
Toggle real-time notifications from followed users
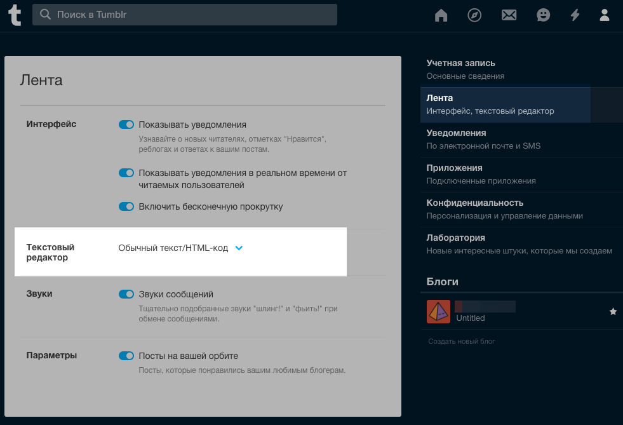[x=126, y=173]
